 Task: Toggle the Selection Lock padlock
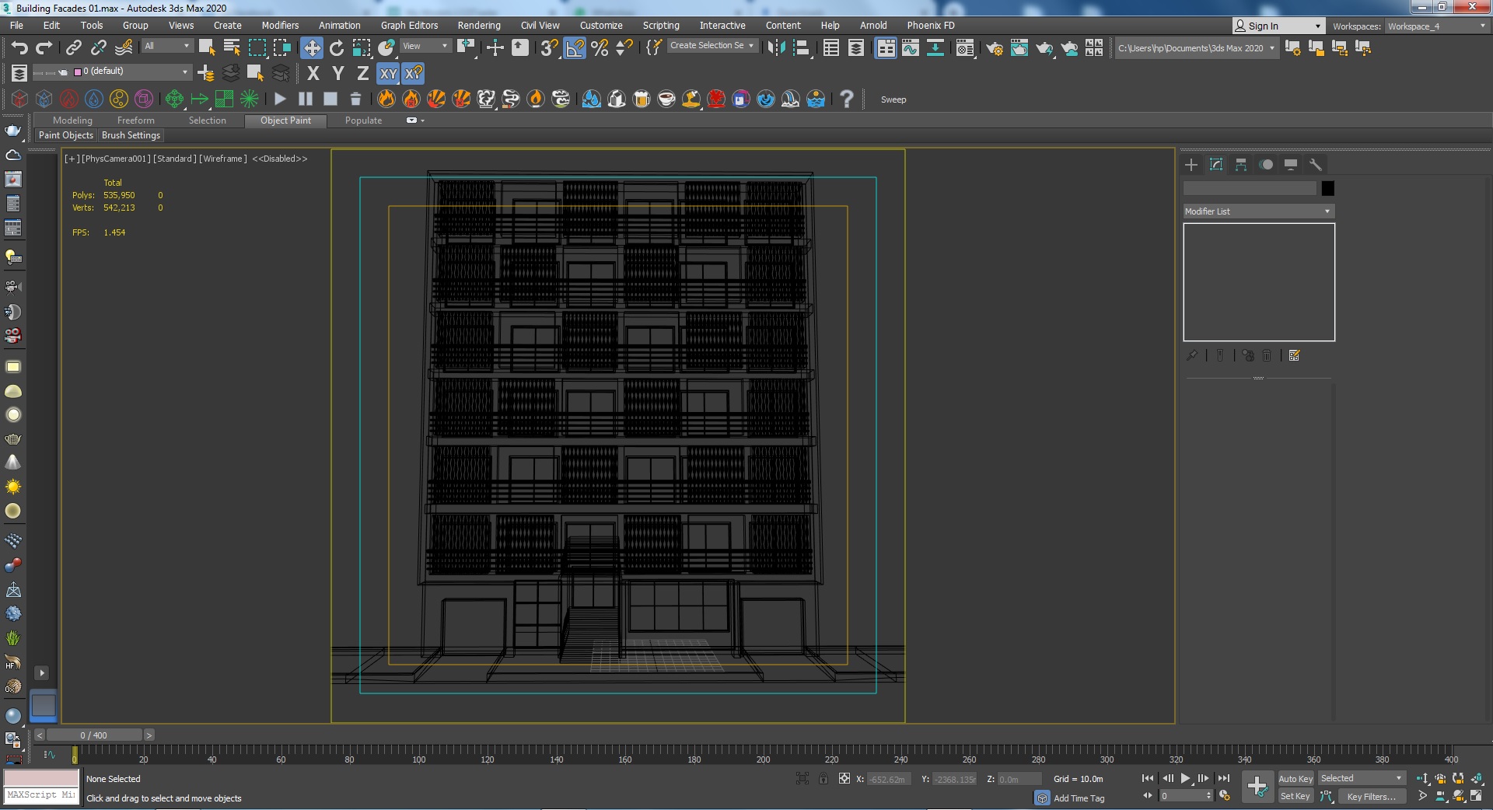823,778
